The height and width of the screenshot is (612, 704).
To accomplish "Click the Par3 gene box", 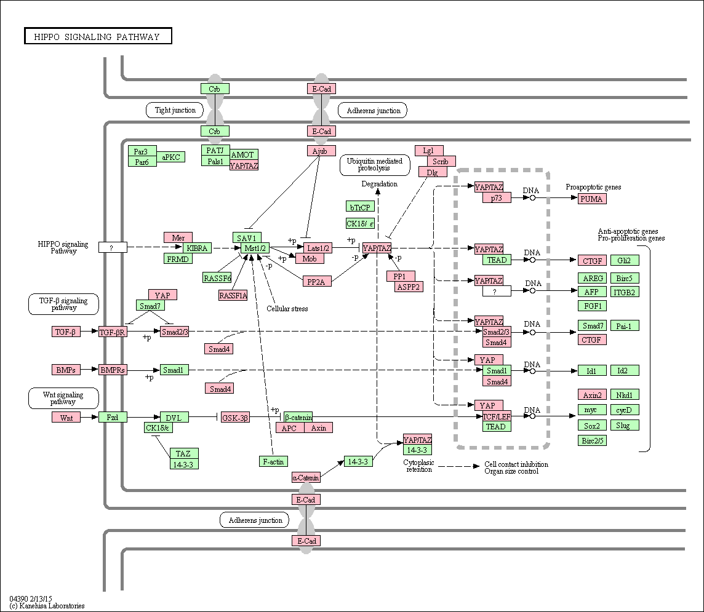I will coord(142,151).
